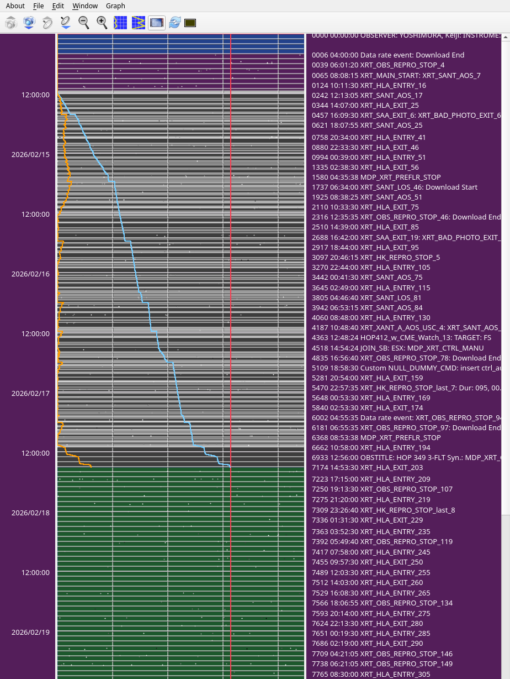Toggle the zigzag blue grid graph button
The width and height of the screenshot is (510, 679).
[x=139, y=23]
